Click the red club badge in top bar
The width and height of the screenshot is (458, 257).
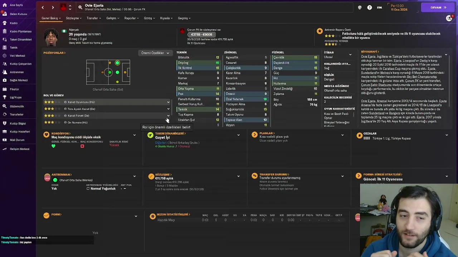[x=63, y=7]
